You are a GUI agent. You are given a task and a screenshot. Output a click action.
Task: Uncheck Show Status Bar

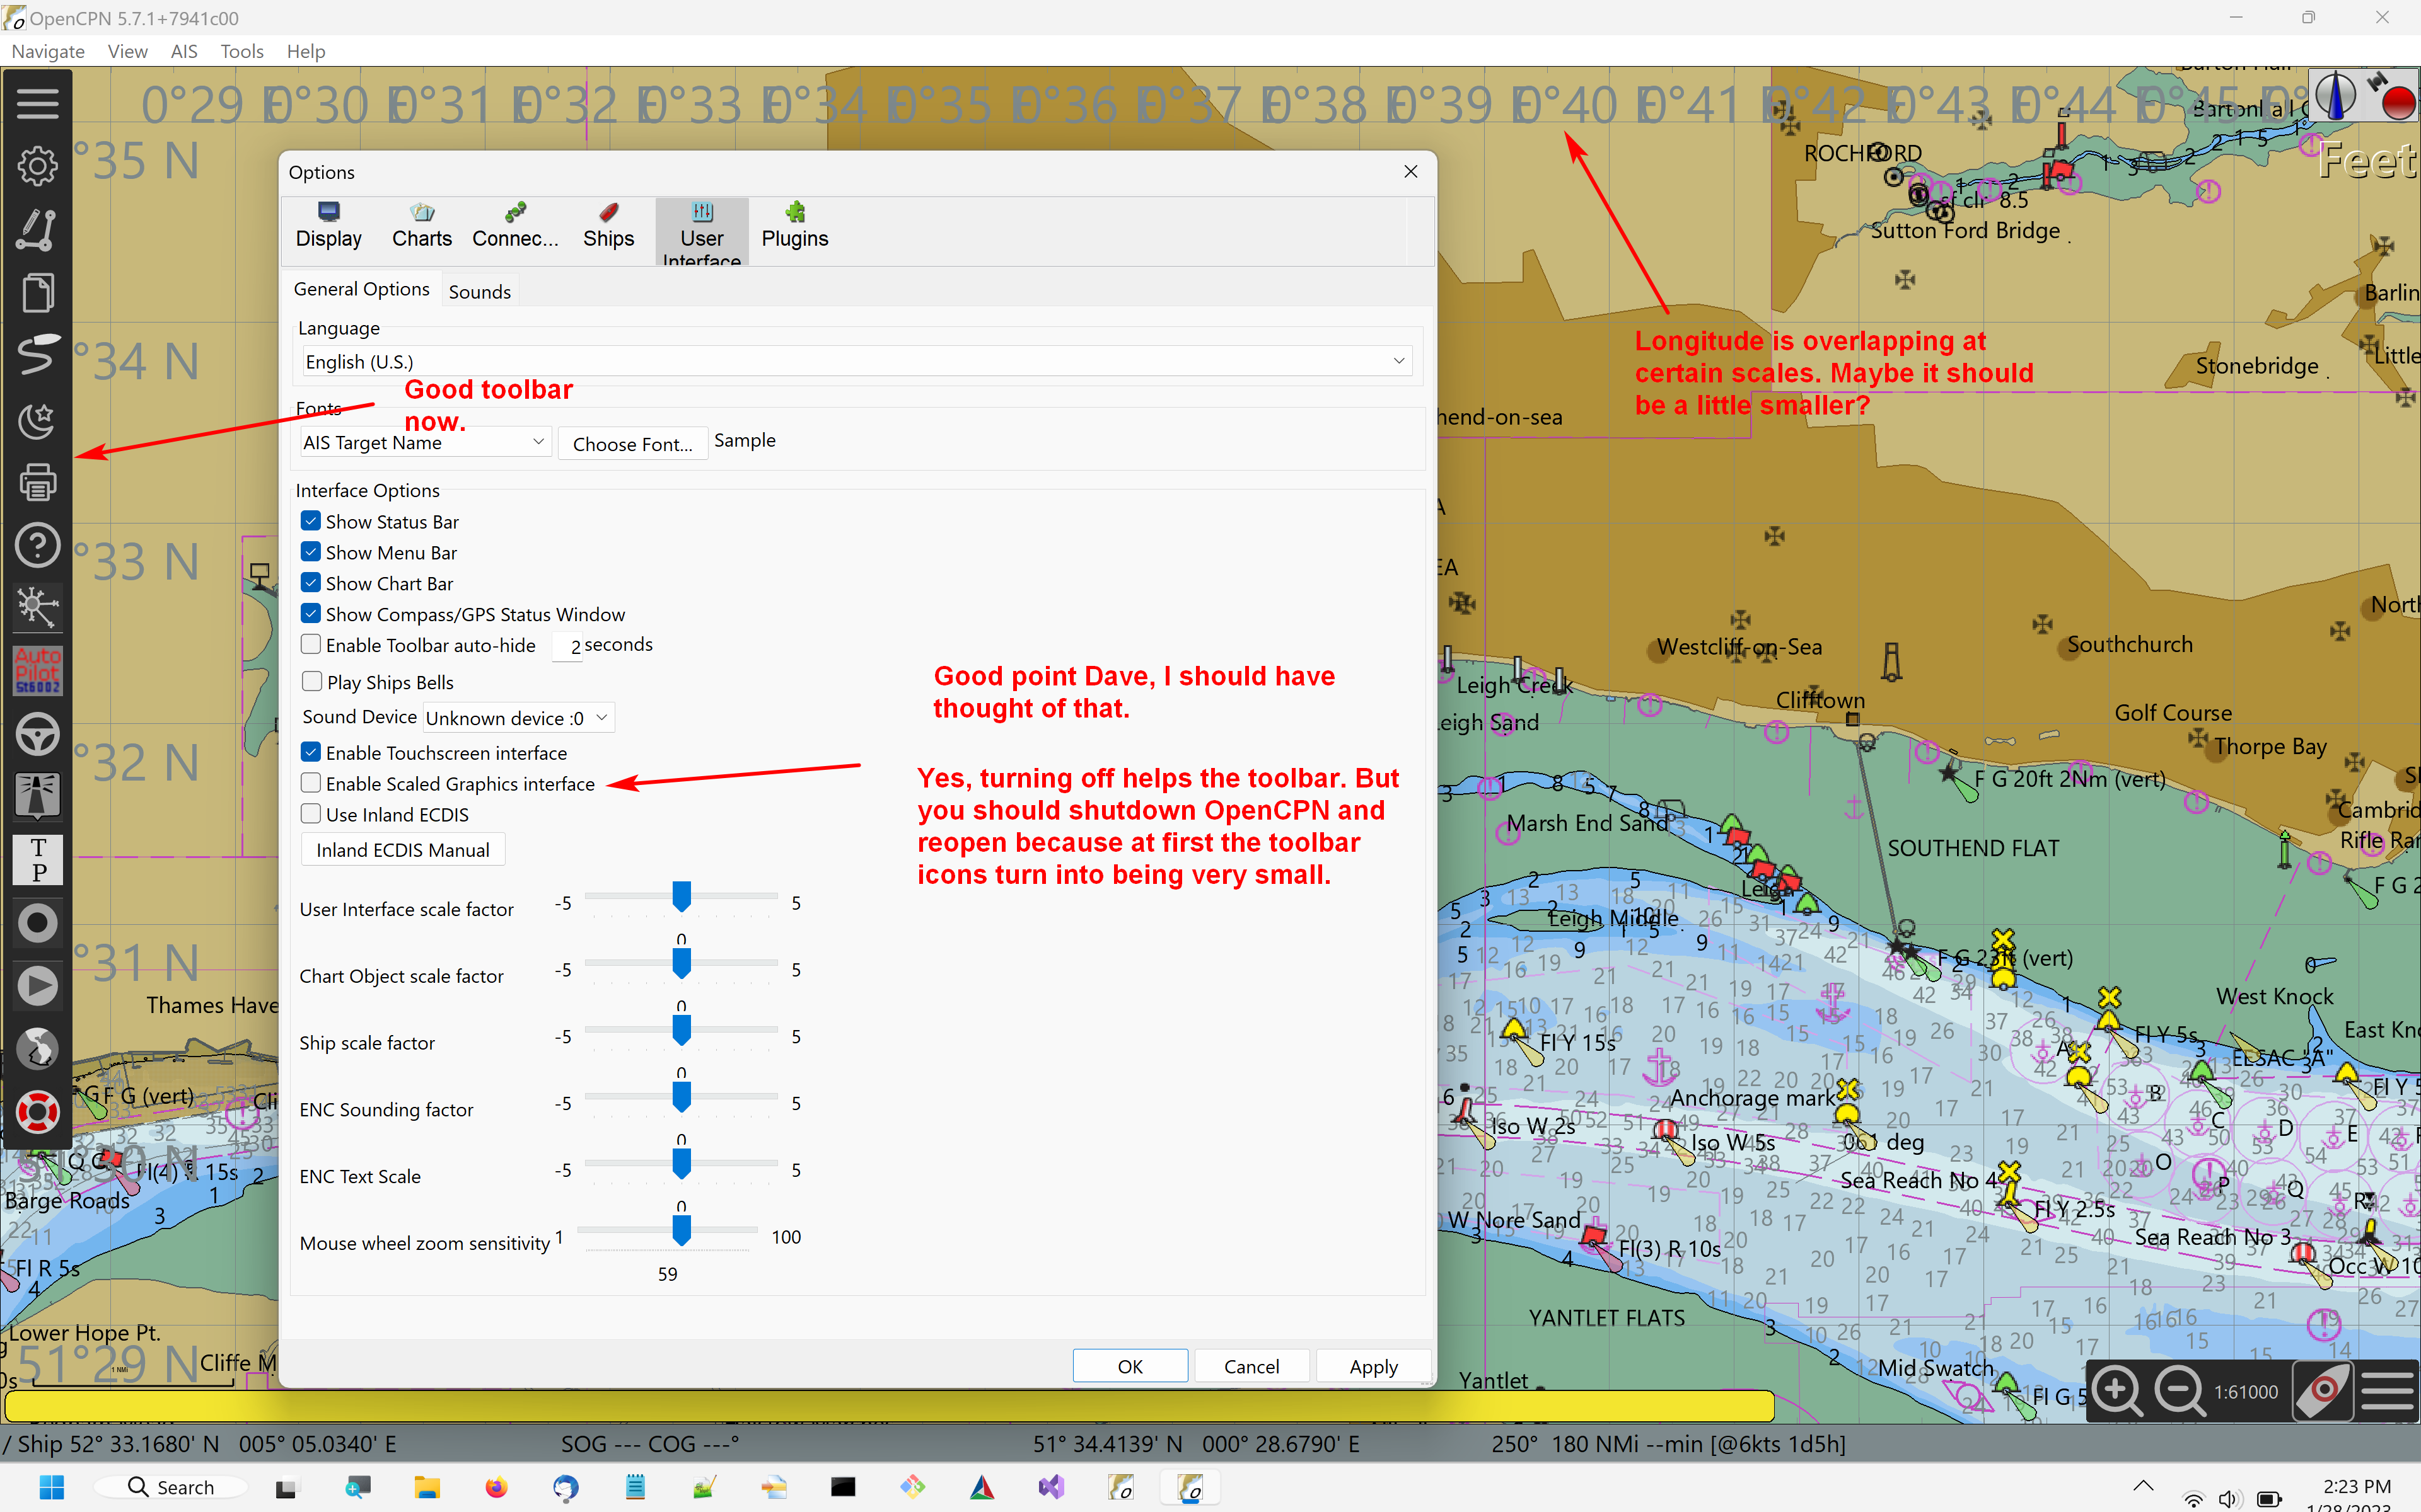311,521
